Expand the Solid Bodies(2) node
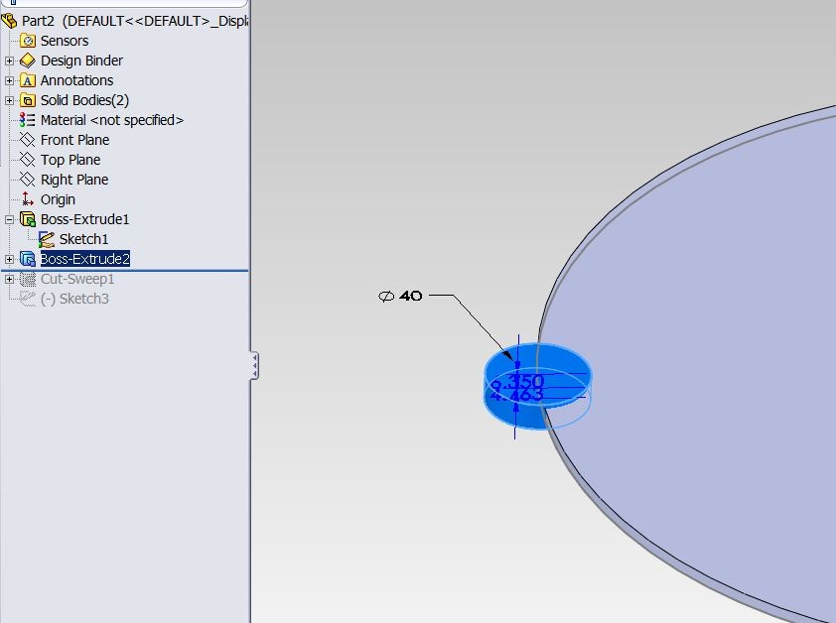Screen dimensions: 836x623 9,100
